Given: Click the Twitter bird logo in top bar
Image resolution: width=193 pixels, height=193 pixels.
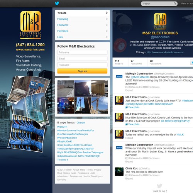Looking at the screenshot, I should [x=57, y=3].
